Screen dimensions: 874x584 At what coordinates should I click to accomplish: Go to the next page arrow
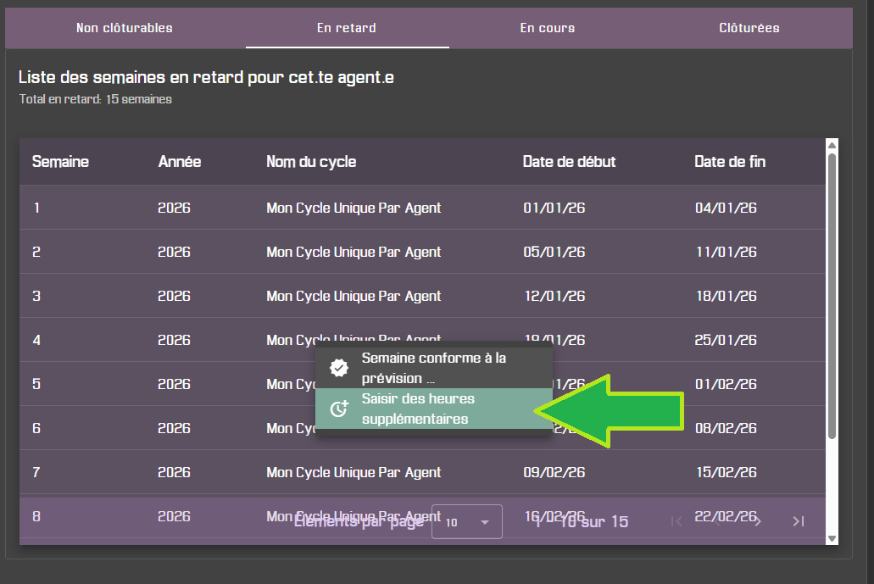pos(758,521)
